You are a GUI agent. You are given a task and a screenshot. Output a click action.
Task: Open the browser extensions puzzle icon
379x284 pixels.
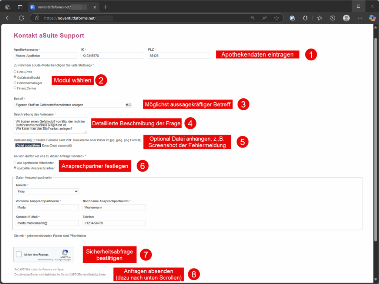(305, 18)
